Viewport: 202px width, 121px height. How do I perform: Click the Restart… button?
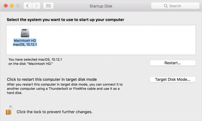pyautogui.click(x=173, y=63)
